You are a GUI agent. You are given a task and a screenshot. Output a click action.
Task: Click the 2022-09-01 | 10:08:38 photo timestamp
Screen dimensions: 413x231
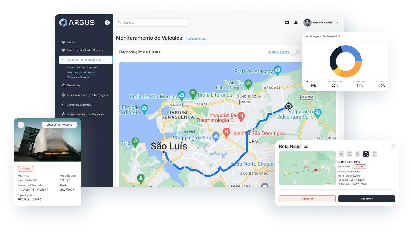click(59, 125)
